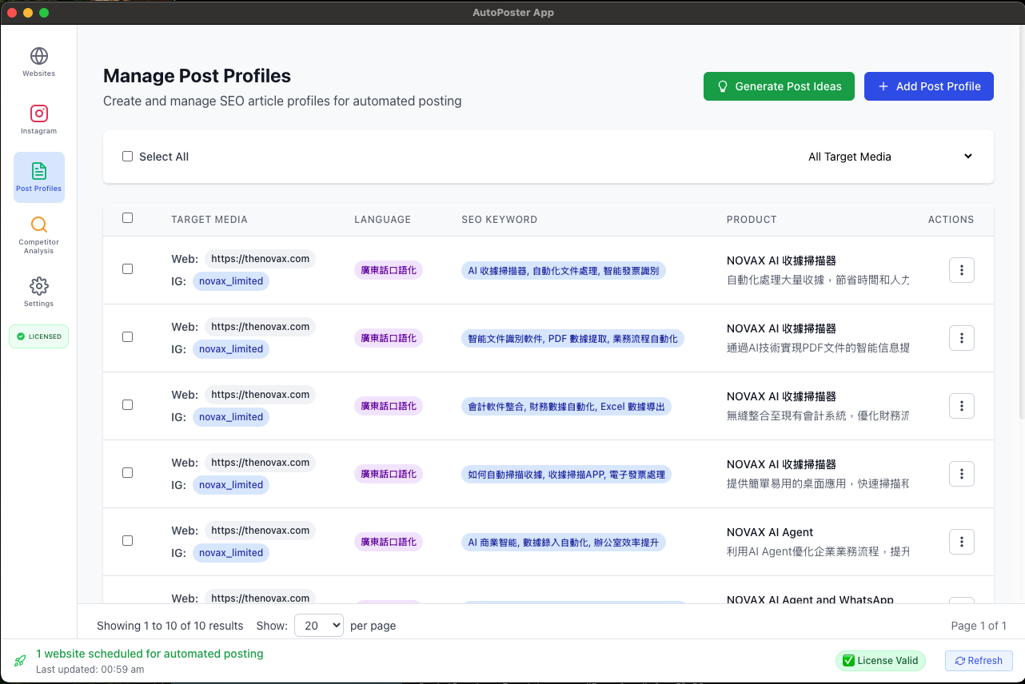The height and width of the screenshot is (684, 1025).
Task: Open actions menu for NOVAX AI Agent row
Action: pyautogui.click(x=961, y=542)
